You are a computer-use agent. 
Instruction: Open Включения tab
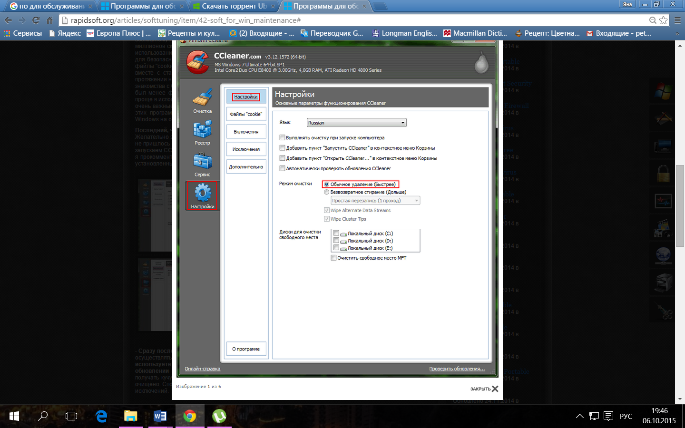coord(246,132)
